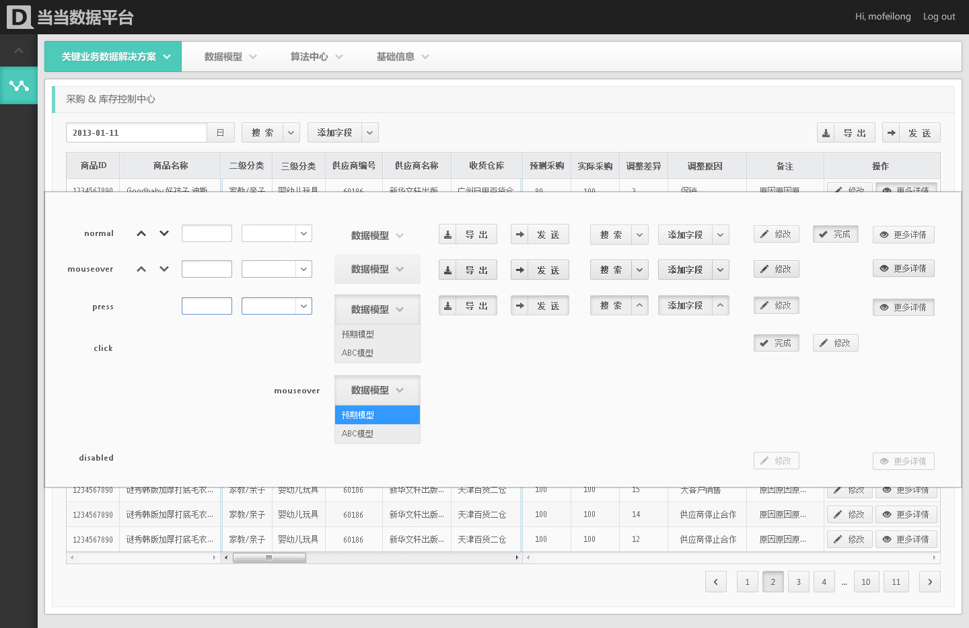Open 数据模型 dropdown in normal row
Viewport: 969px width, 628px height.
tap(378, 235)
